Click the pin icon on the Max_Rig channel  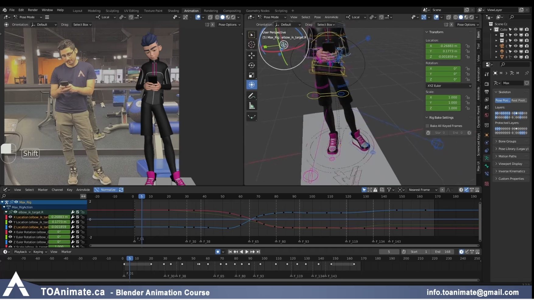point(12,202)
